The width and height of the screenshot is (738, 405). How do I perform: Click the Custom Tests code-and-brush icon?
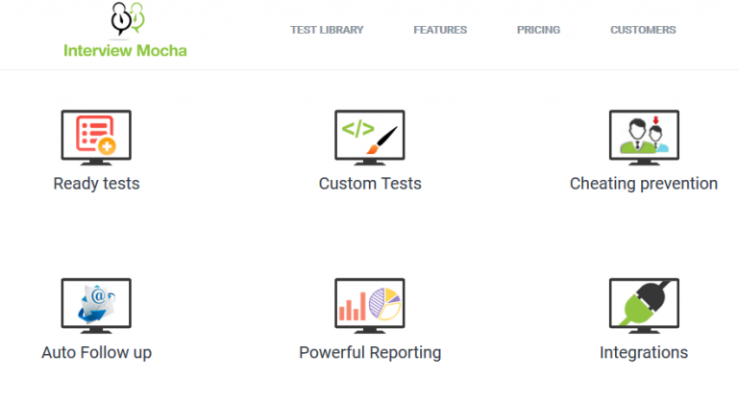click(x=370, y=134)
